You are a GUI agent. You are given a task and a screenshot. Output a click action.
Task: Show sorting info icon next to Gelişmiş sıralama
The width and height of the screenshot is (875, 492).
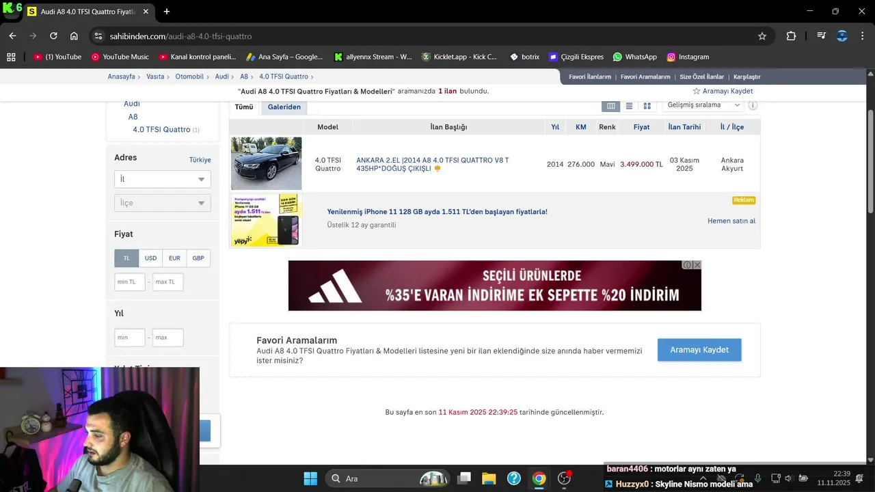(x=753, y=105)
